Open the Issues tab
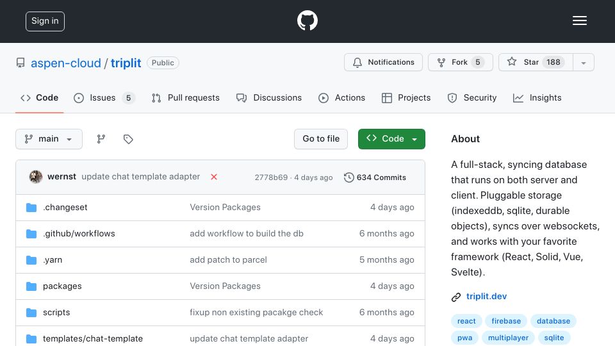Screen dimensions: 615x346 tap(104, 97)
